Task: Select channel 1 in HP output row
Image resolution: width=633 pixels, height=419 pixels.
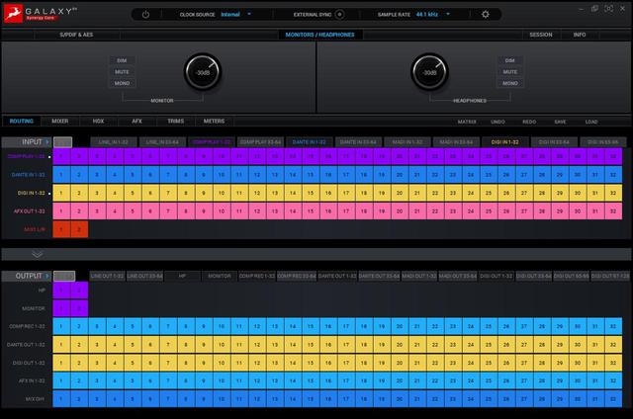Action: pos(61,290)
